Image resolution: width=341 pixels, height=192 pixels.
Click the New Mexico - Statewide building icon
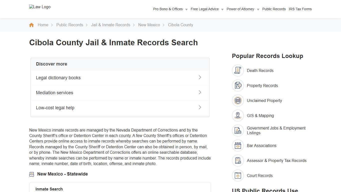(32, 174)
